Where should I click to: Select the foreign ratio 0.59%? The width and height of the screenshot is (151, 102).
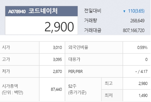pos(142,47)
